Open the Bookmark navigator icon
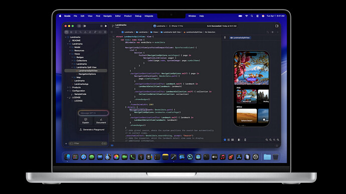The height and width of the screenshot is (194, 346). 76,32
